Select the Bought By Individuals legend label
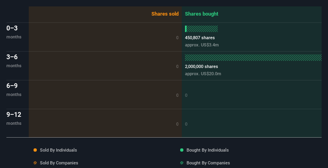Viewport: 328px width, 168px height. [x=207, y=150]
